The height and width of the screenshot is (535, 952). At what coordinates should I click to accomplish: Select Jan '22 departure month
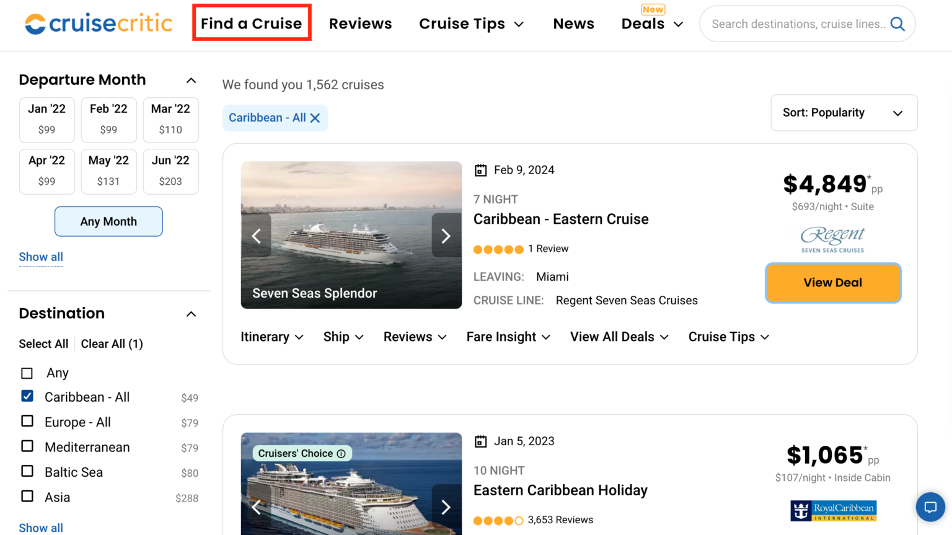coord(47,120)
